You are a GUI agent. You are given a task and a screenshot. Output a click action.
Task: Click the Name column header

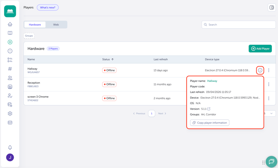31,59
